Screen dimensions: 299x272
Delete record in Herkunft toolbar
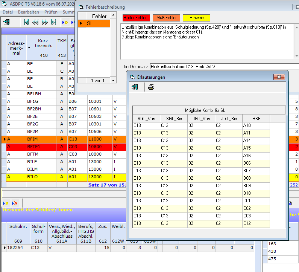15,203
